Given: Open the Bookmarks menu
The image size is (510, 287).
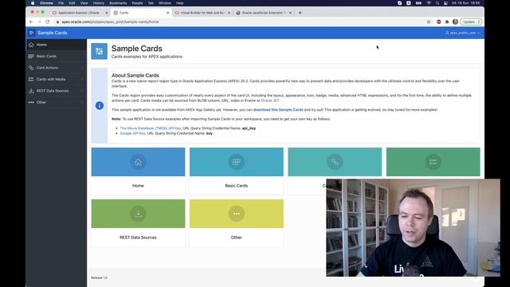Looking at the screenshot, I should tap(118, 3).
